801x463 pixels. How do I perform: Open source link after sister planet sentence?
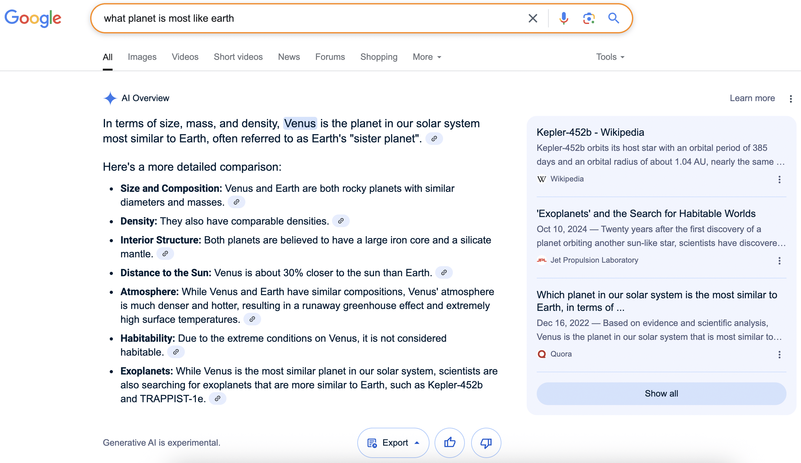point(434,139)
